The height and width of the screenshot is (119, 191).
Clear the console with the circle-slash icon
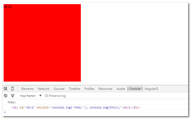click(x=6, y=96)
